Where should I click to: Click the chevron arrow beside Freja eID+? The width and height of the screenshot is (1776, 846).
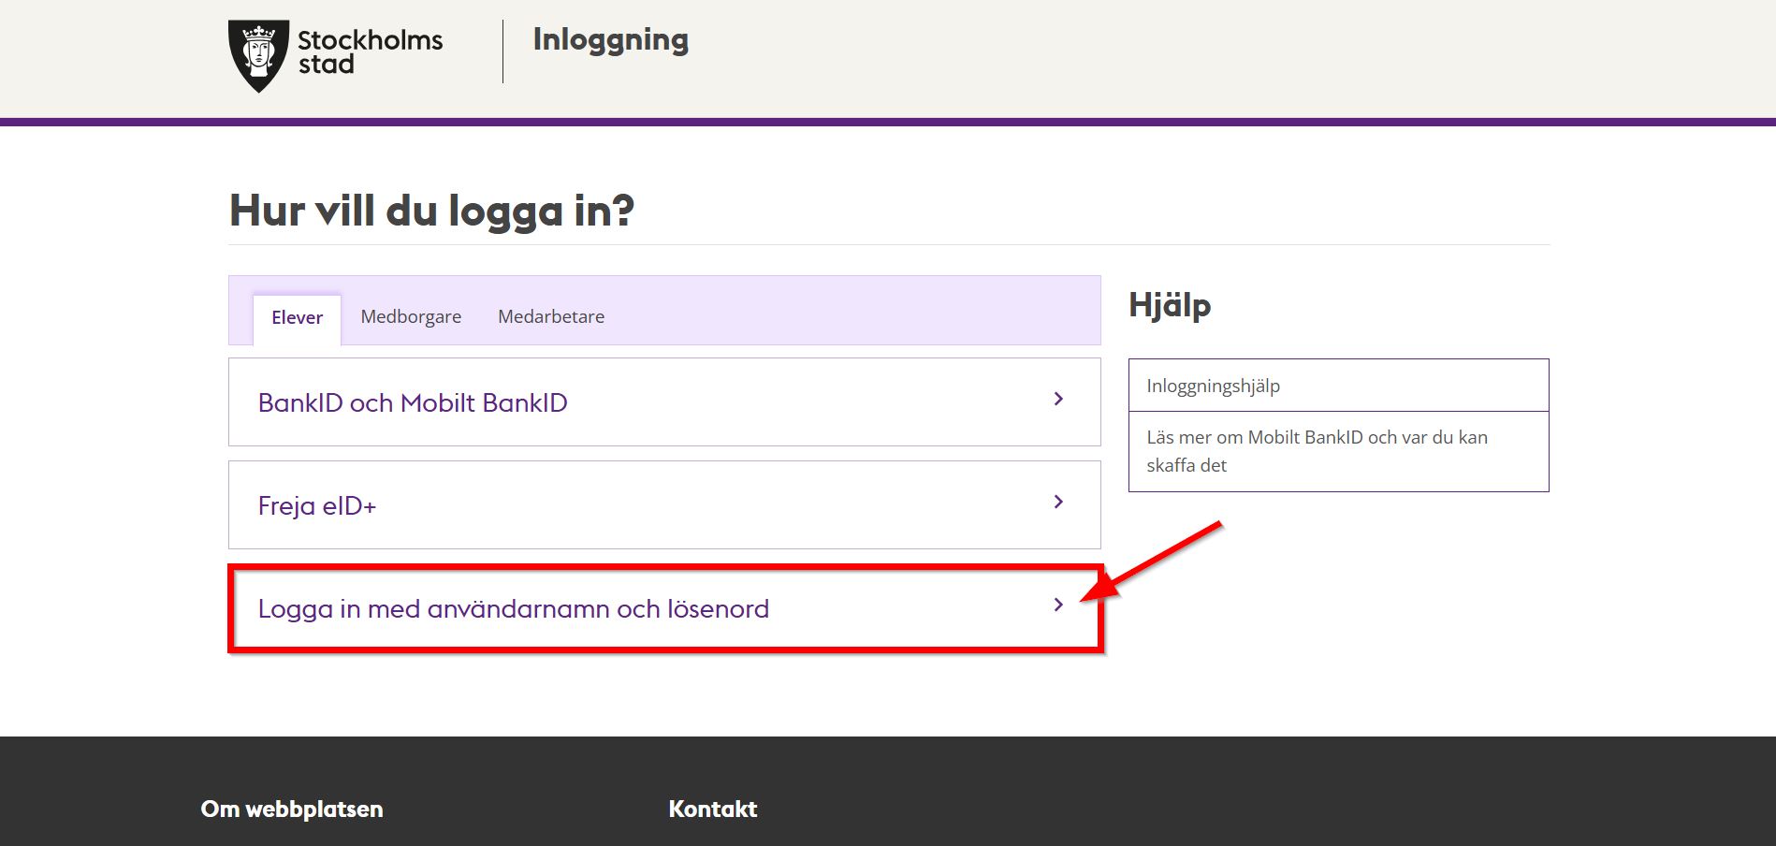[x=1058, y=503]
